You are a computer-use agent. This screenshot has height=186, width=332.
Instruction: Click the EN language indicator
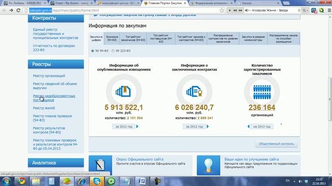287,181
